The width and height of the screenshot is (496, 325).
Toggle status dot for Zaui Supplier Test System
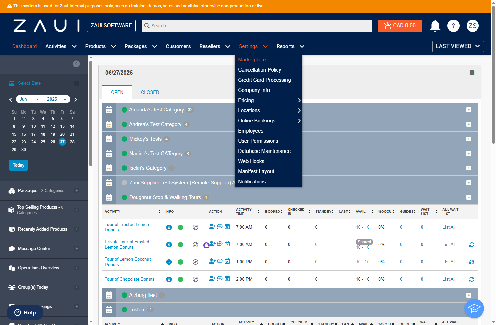pos(124,183)
